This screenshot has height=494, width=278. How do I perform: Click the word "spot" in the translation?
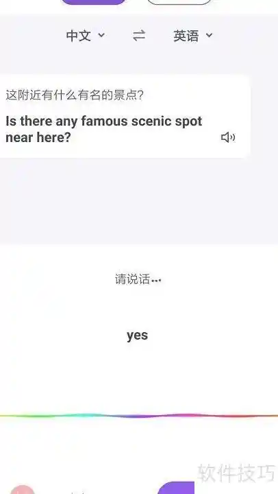pyautogui.click(x=189, y=121)
